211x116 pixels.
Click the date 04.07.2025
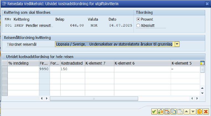point(120,25)
